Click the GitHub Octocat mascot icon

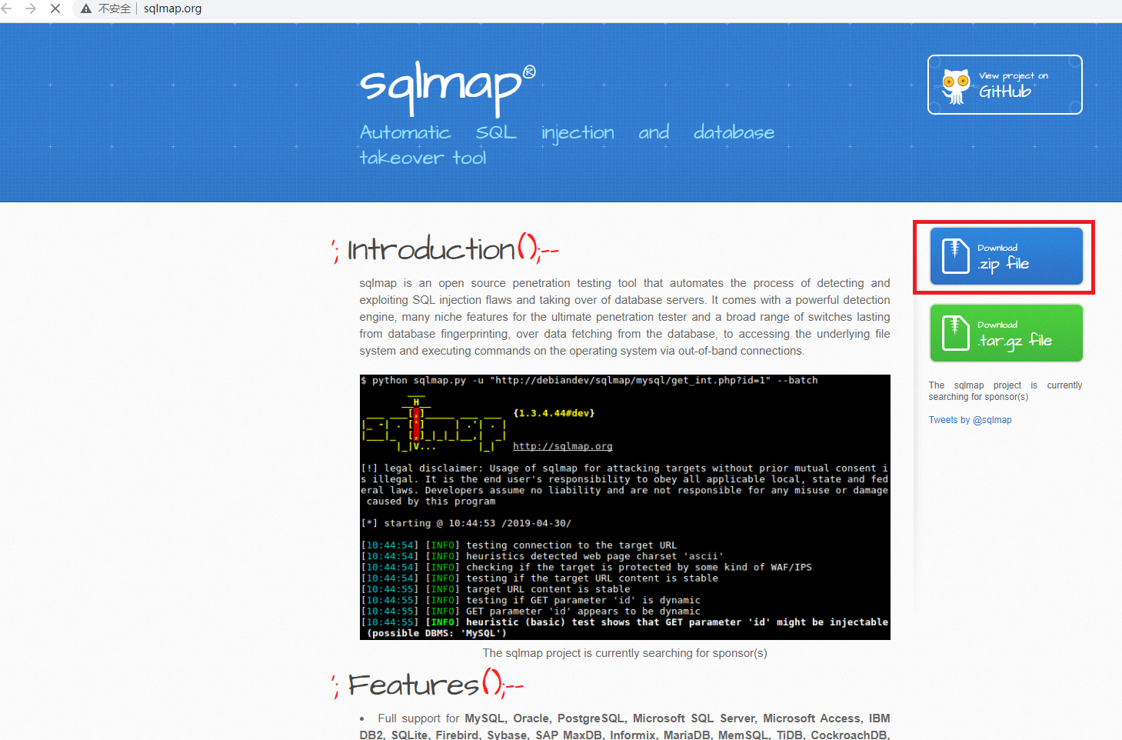956,86
